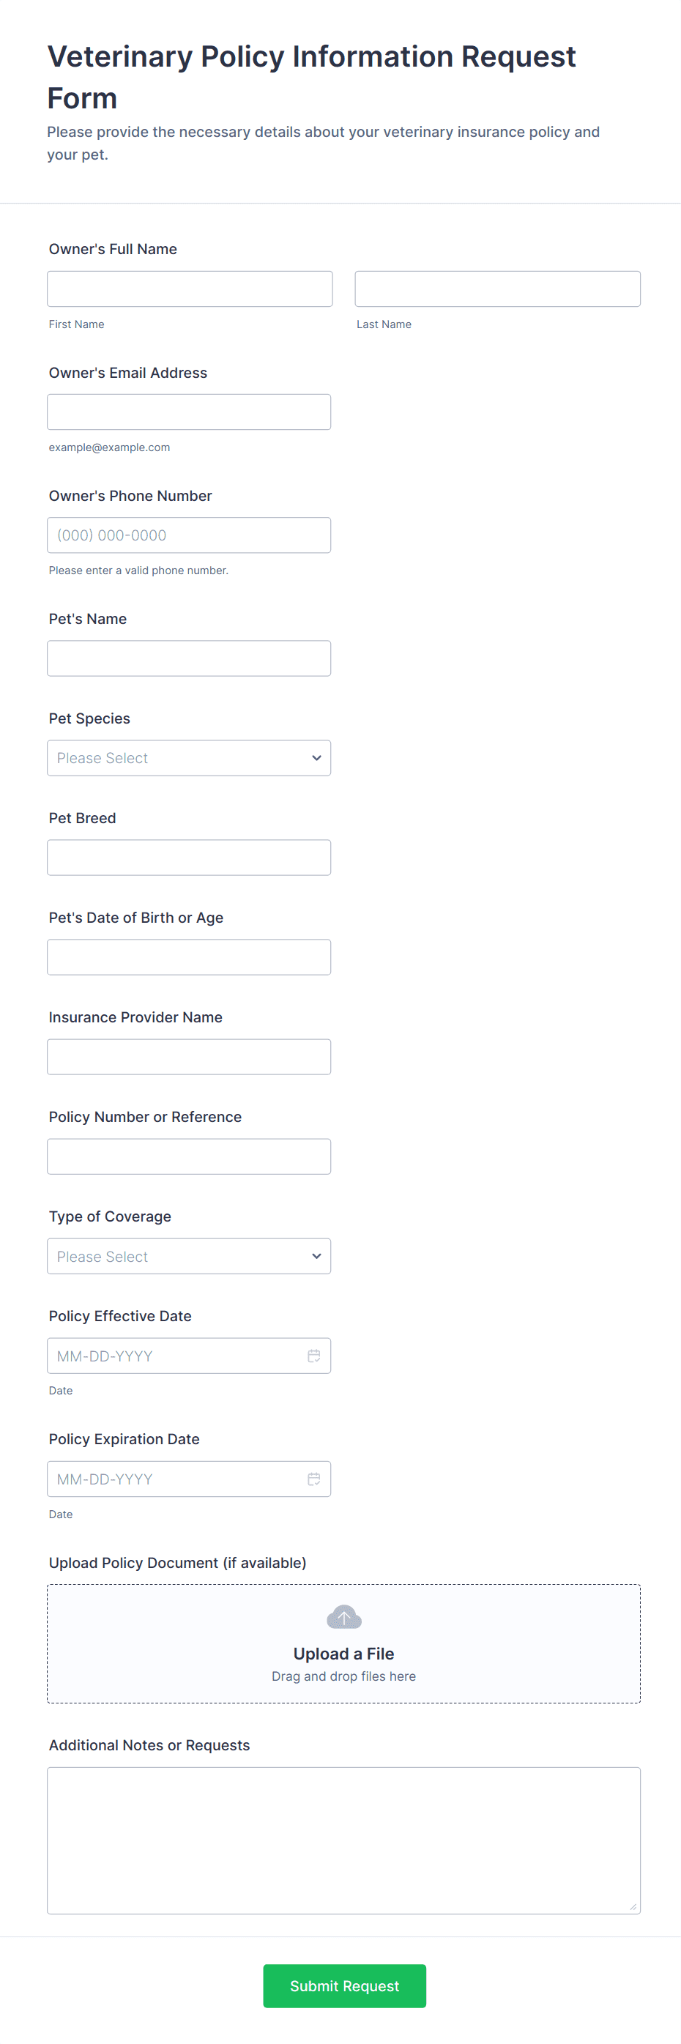The width and height of the screenshot is (681, 2044).
Task: Click the Pet's Date of Birth field
Action: (x=188, y=957)
